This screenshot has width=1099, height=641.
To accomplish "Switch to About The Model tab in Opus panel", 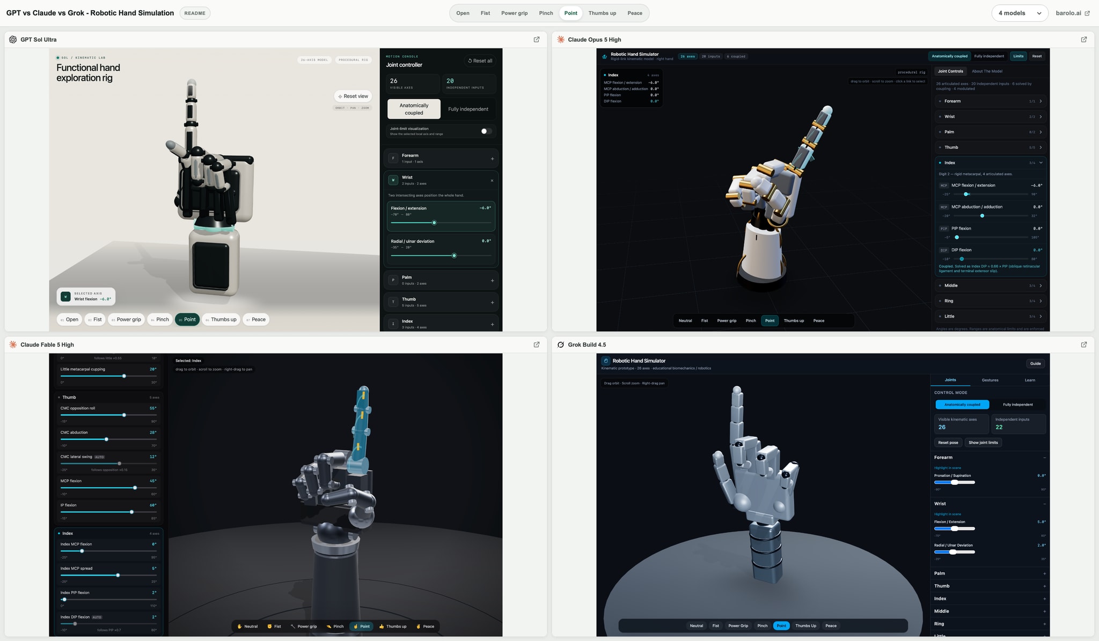I will (x=987, y=71).
